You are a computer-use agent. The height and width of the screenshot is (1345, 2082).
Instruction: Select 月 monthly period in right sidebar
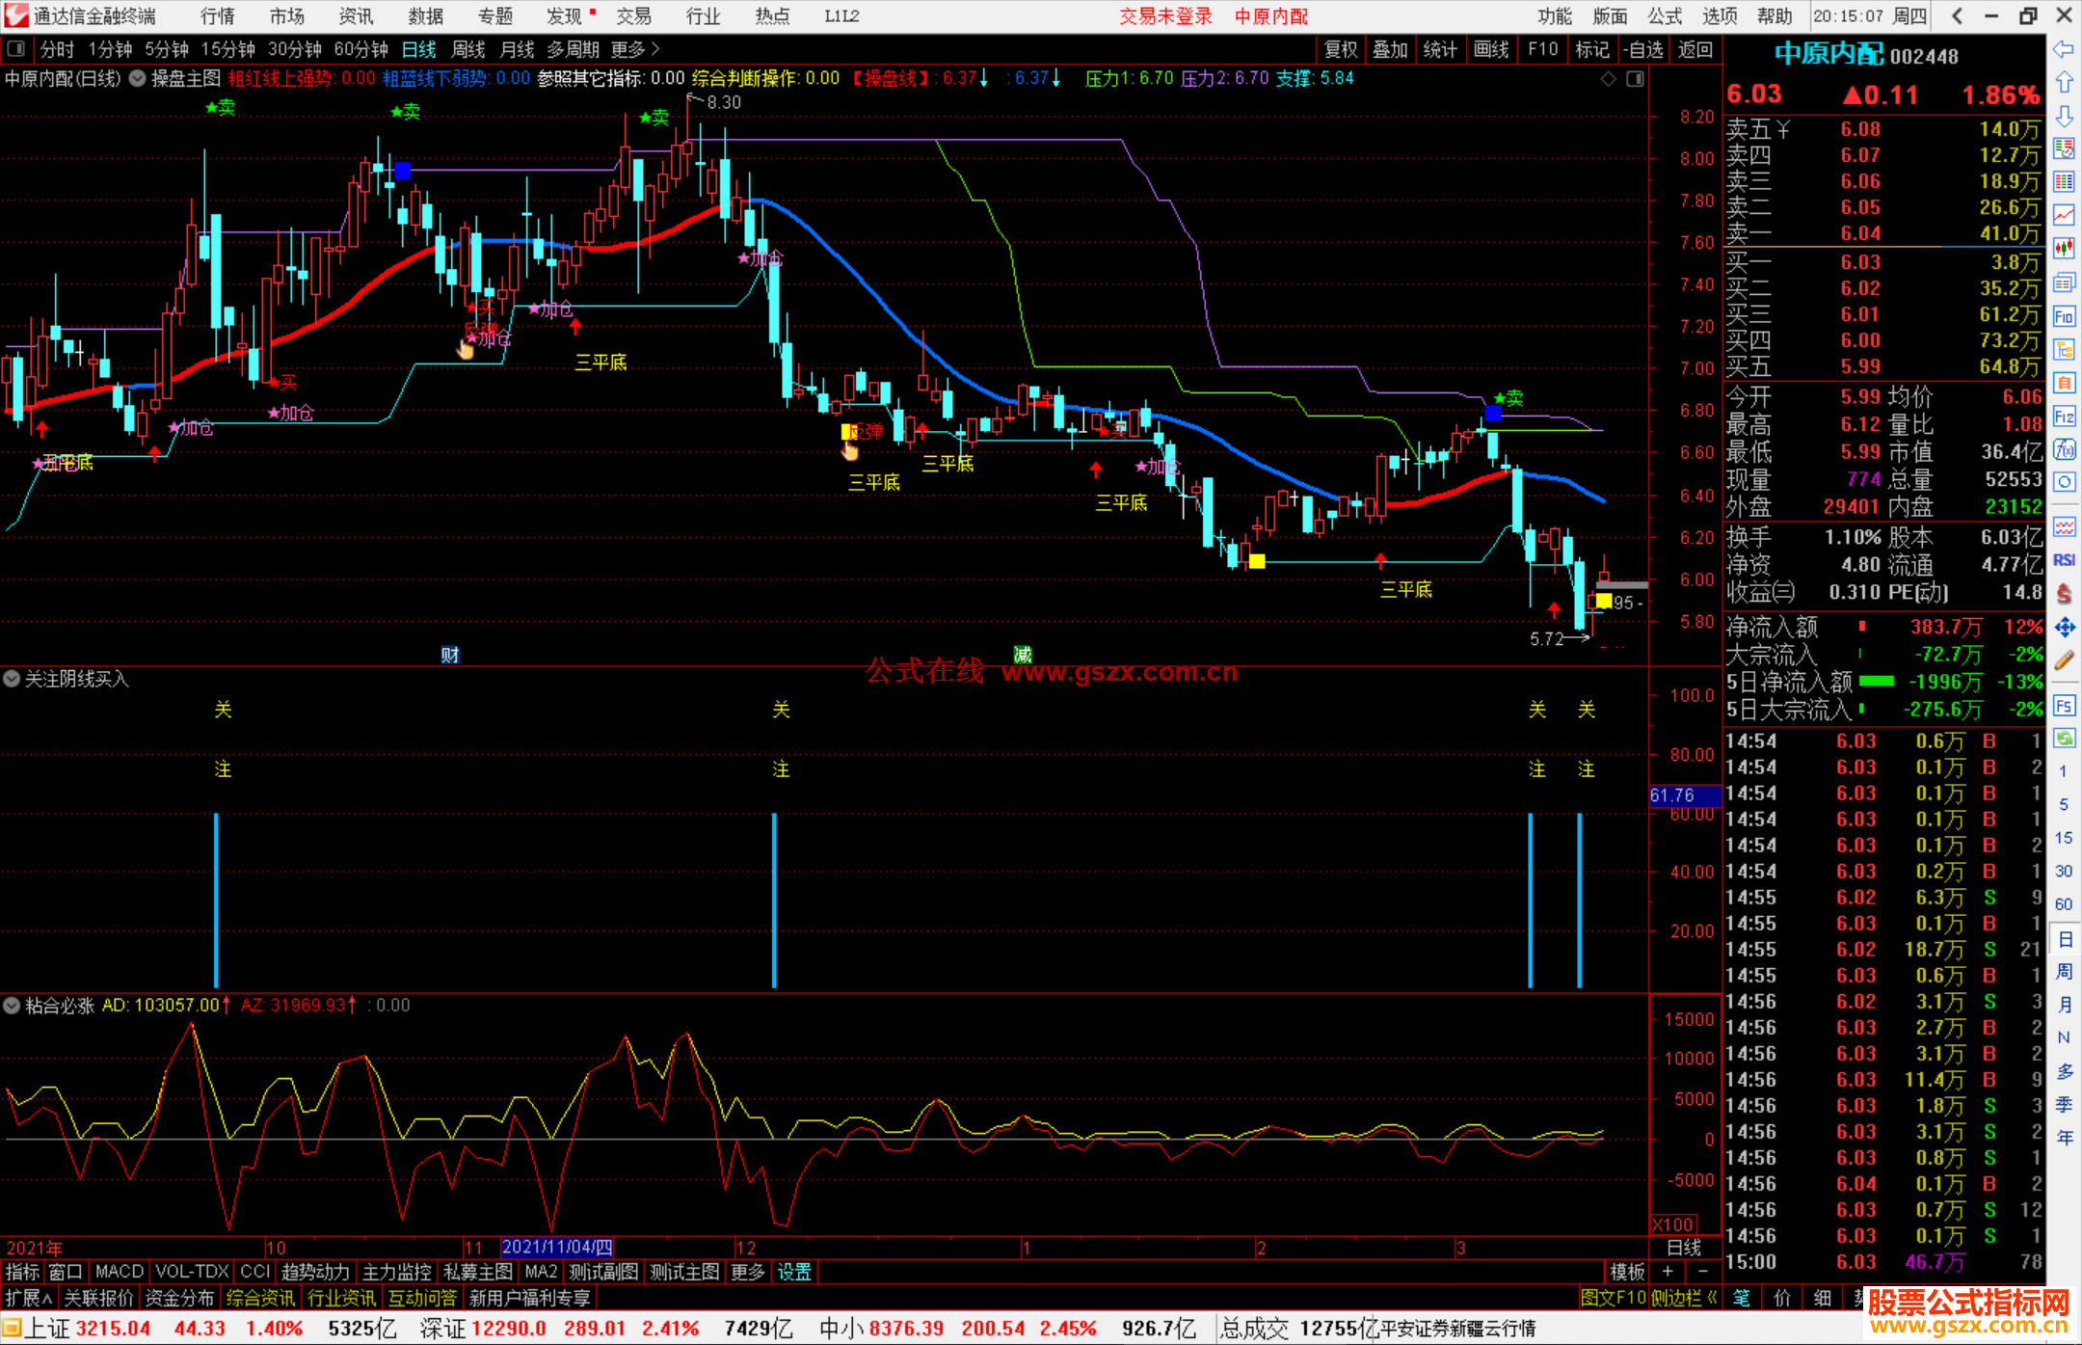pos(2064,1005)
